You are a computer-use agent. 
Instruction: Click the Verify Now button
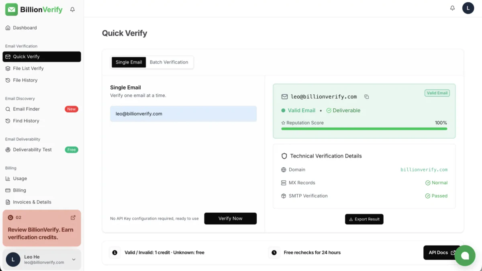coord(231,218)
